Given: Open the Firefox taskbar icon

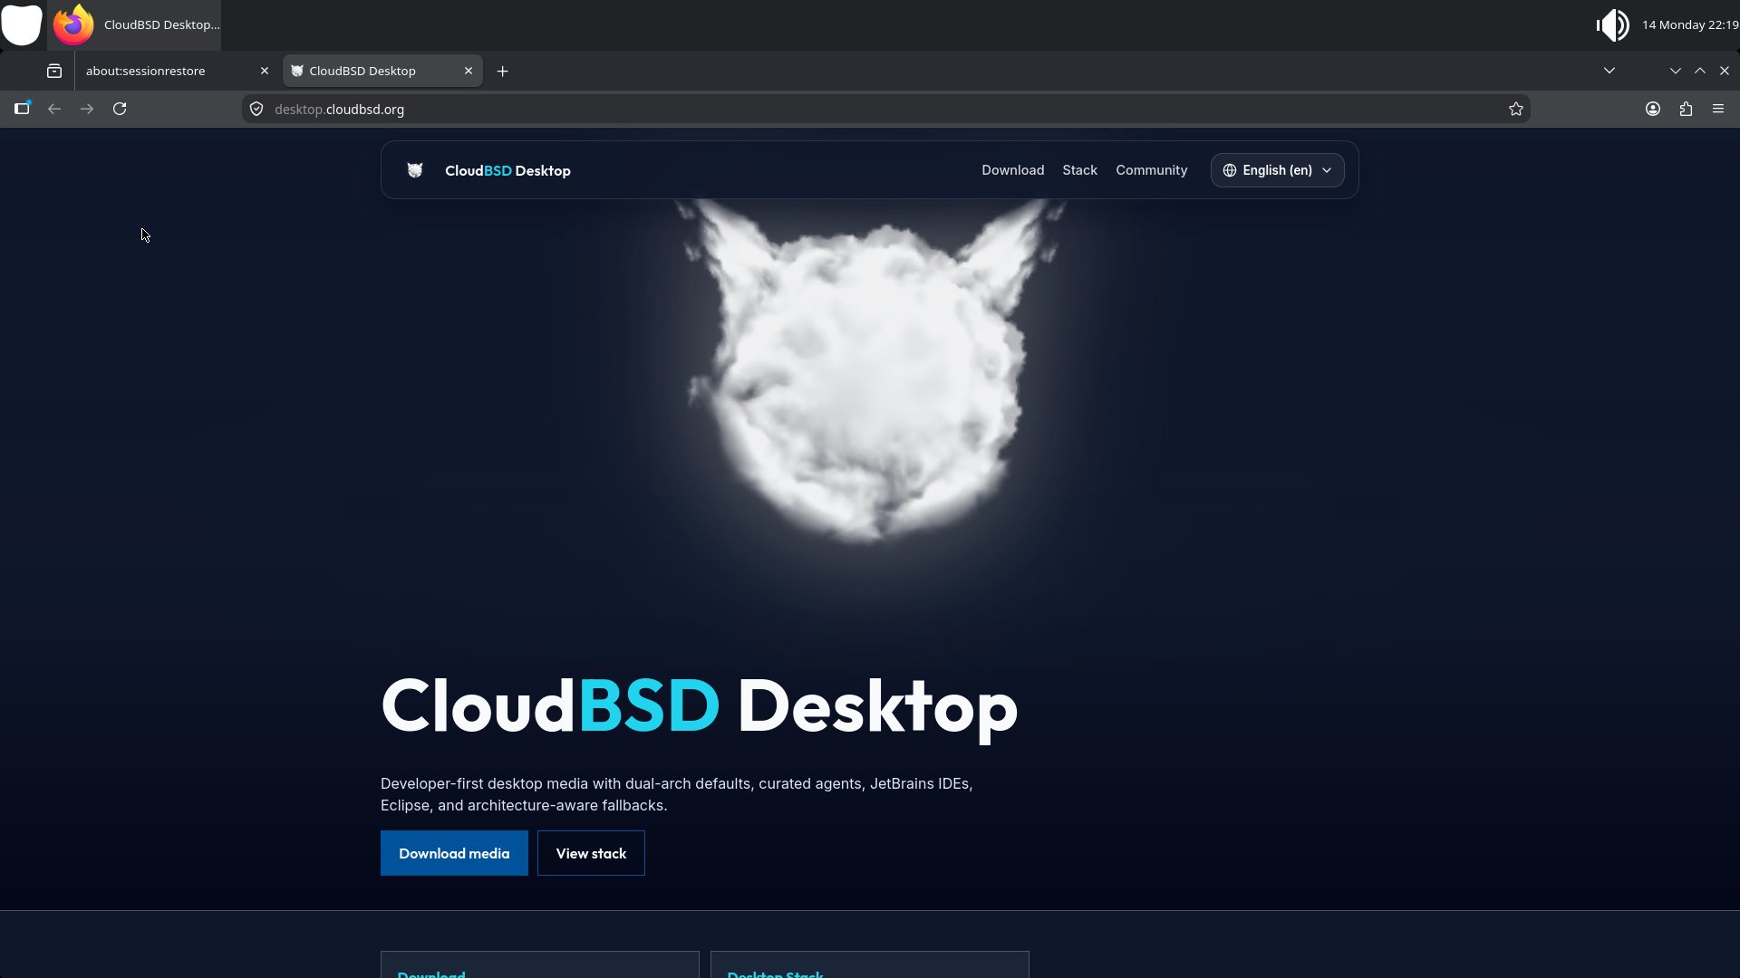Looking at the screenshot, I should (x=73, y=24).
